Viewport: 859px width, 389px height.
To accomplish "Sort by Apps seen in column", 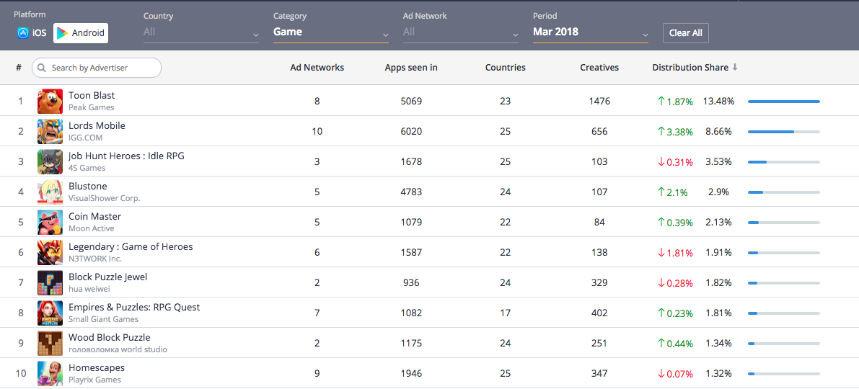I will 411,68.
